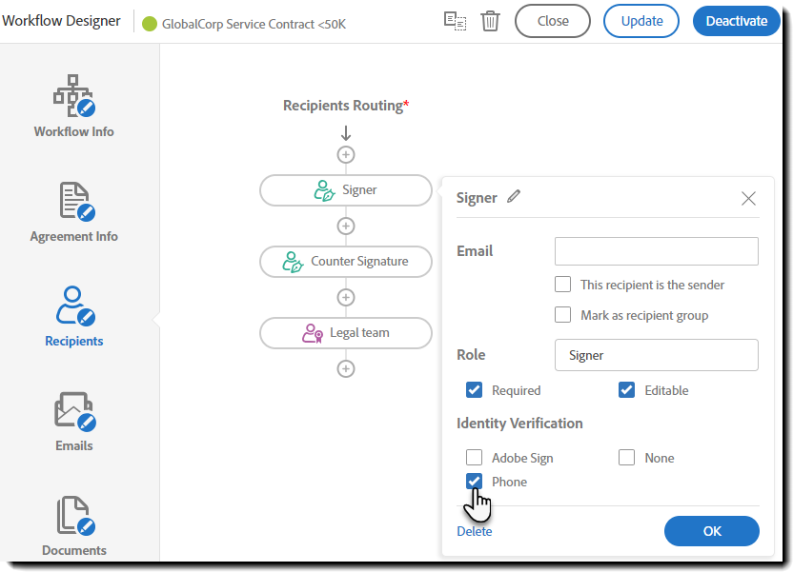This screenshot has width=793, height=572.
Task: Confirm Signer settings with OK
Action: point(711,531)
